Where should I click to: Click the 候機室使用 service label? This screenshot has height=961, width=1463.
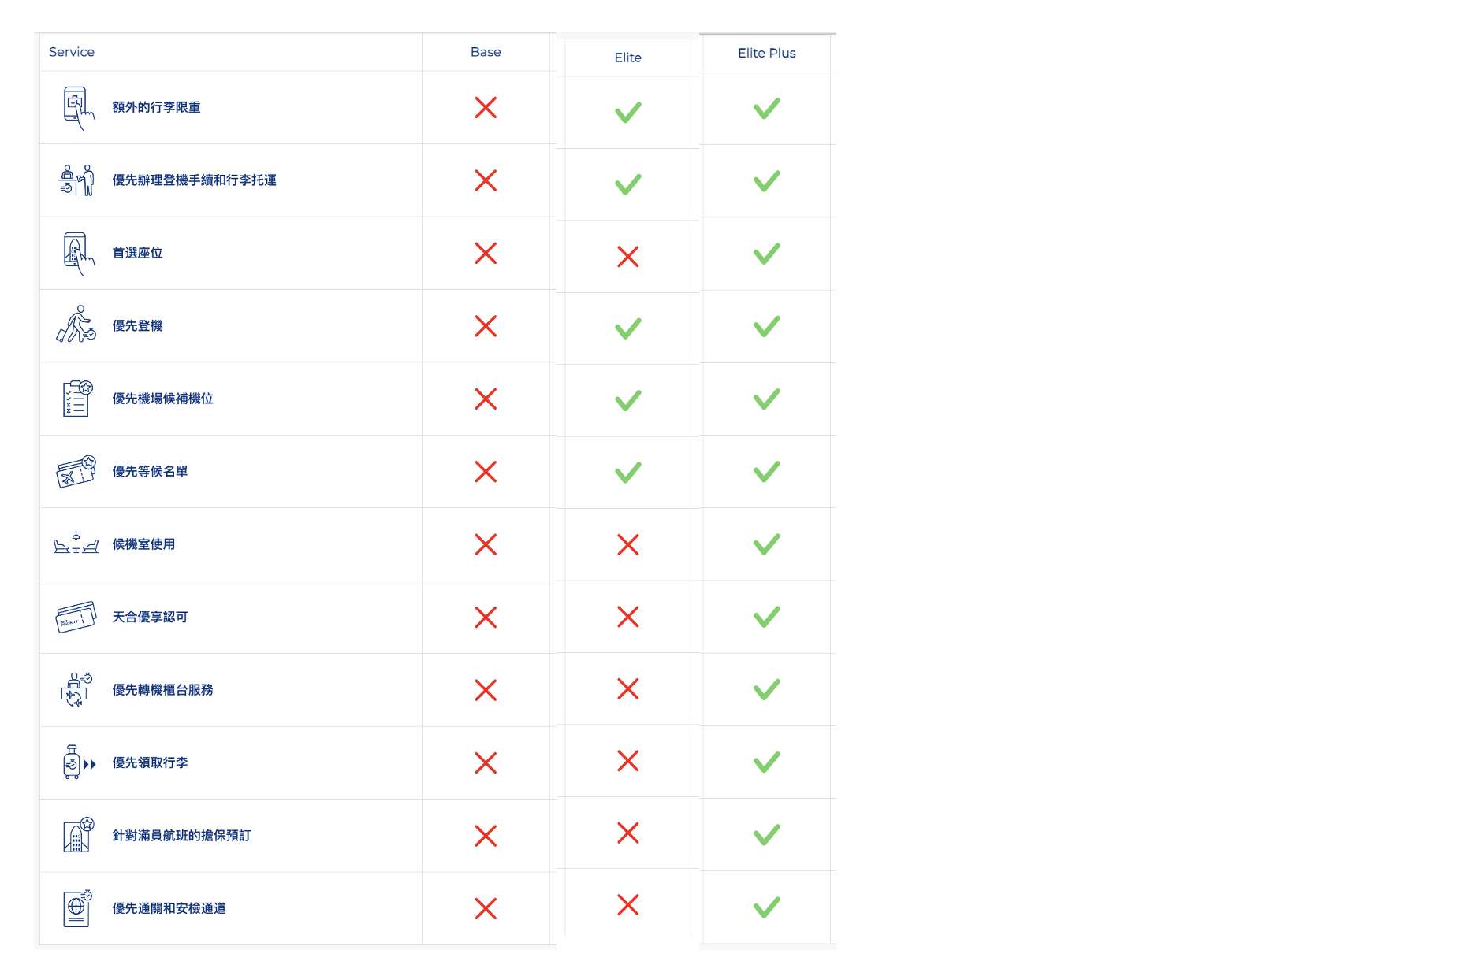(143, 544)
